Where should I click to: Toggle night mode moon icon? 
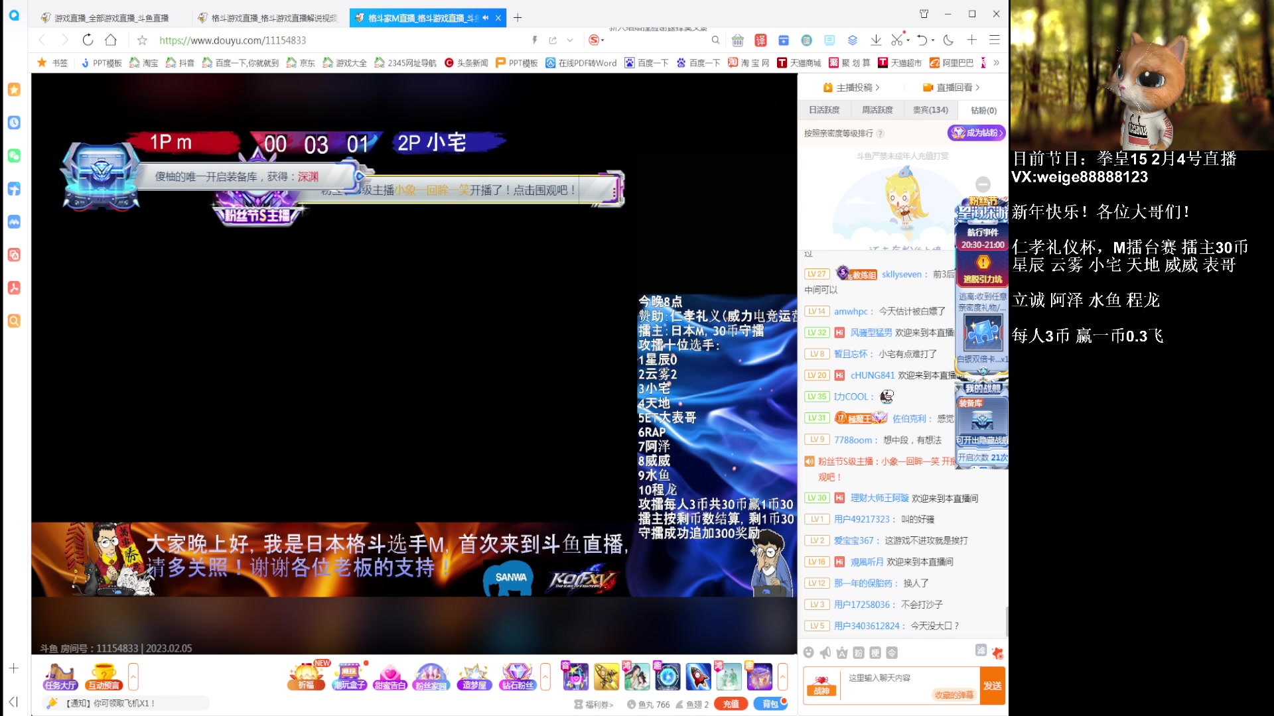[948, 40]
